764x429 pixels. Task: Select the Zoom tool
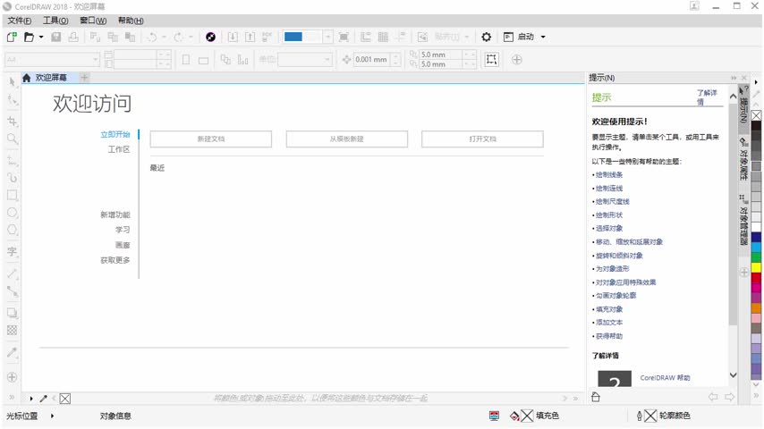coord(13,139)
